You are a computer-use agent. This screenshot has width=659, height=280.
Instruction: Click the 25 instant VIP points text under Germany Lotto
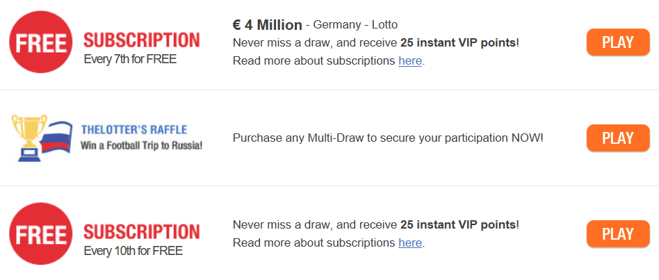coord(458,43)
